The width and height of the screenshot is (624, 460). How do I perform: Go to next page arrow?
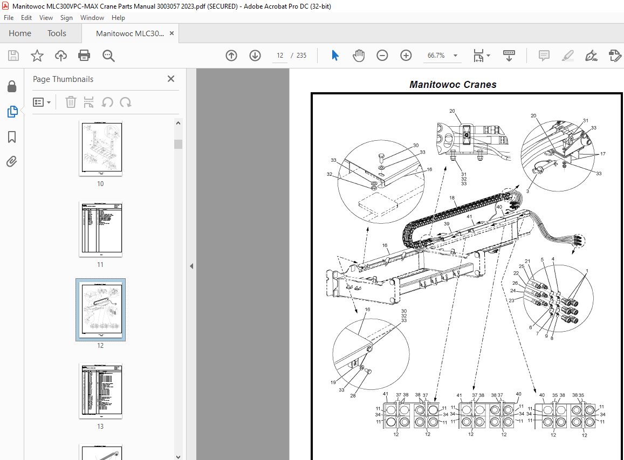click(x=255, y=56)
